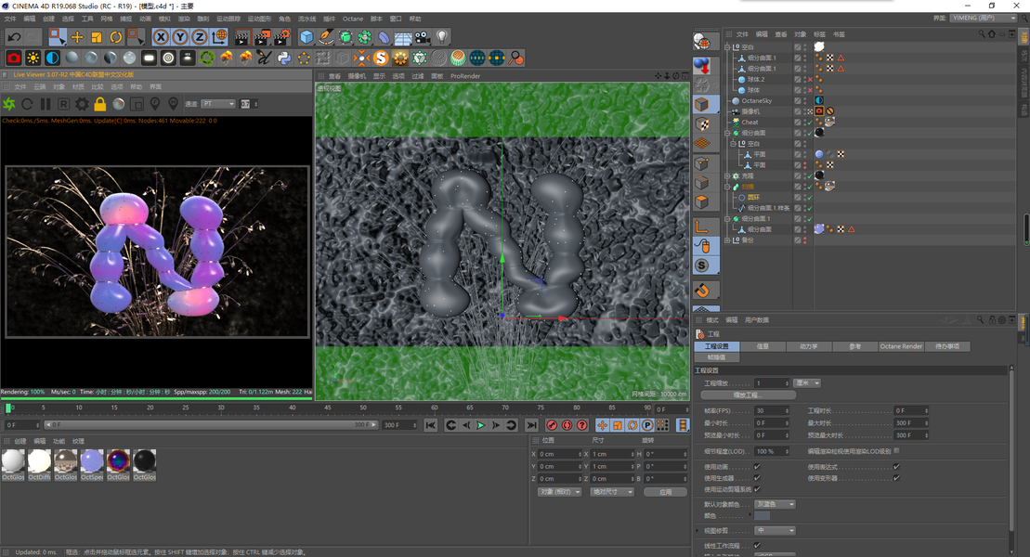The height and width of the screenshot is (557, 1030).
Task: Click the Octane daylight sun icon
Action: 33,58
